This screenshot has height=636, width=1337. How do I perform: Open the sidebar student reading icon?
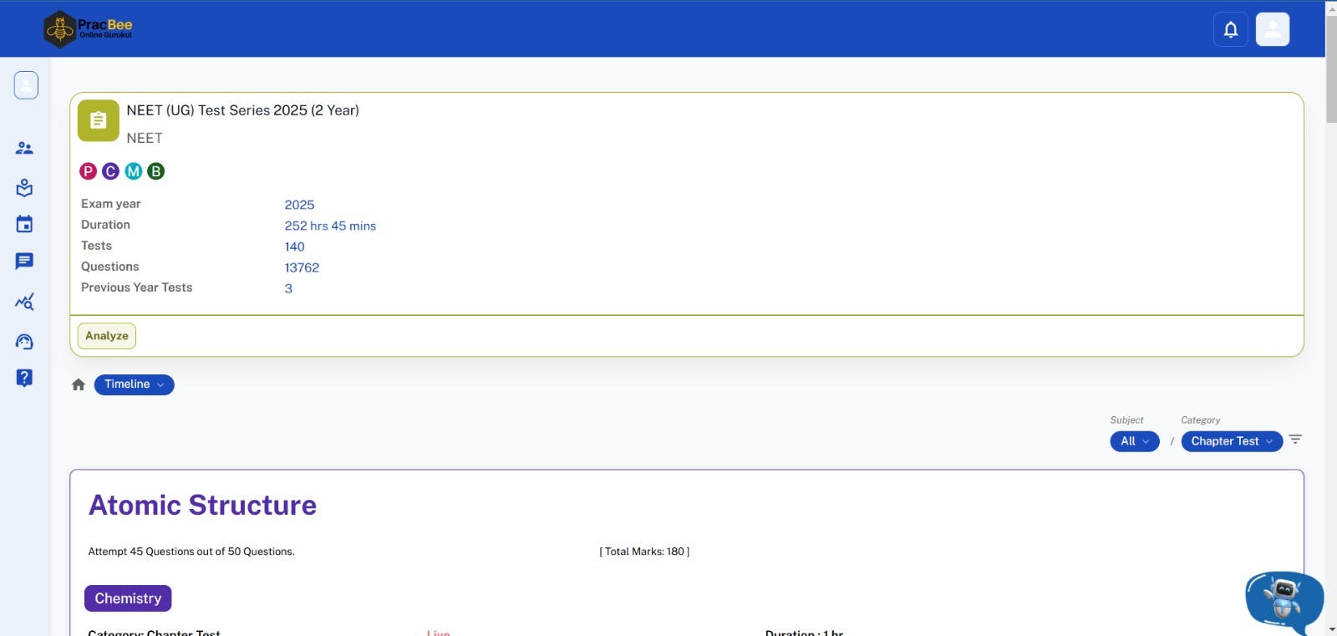[x=24, y=187]
